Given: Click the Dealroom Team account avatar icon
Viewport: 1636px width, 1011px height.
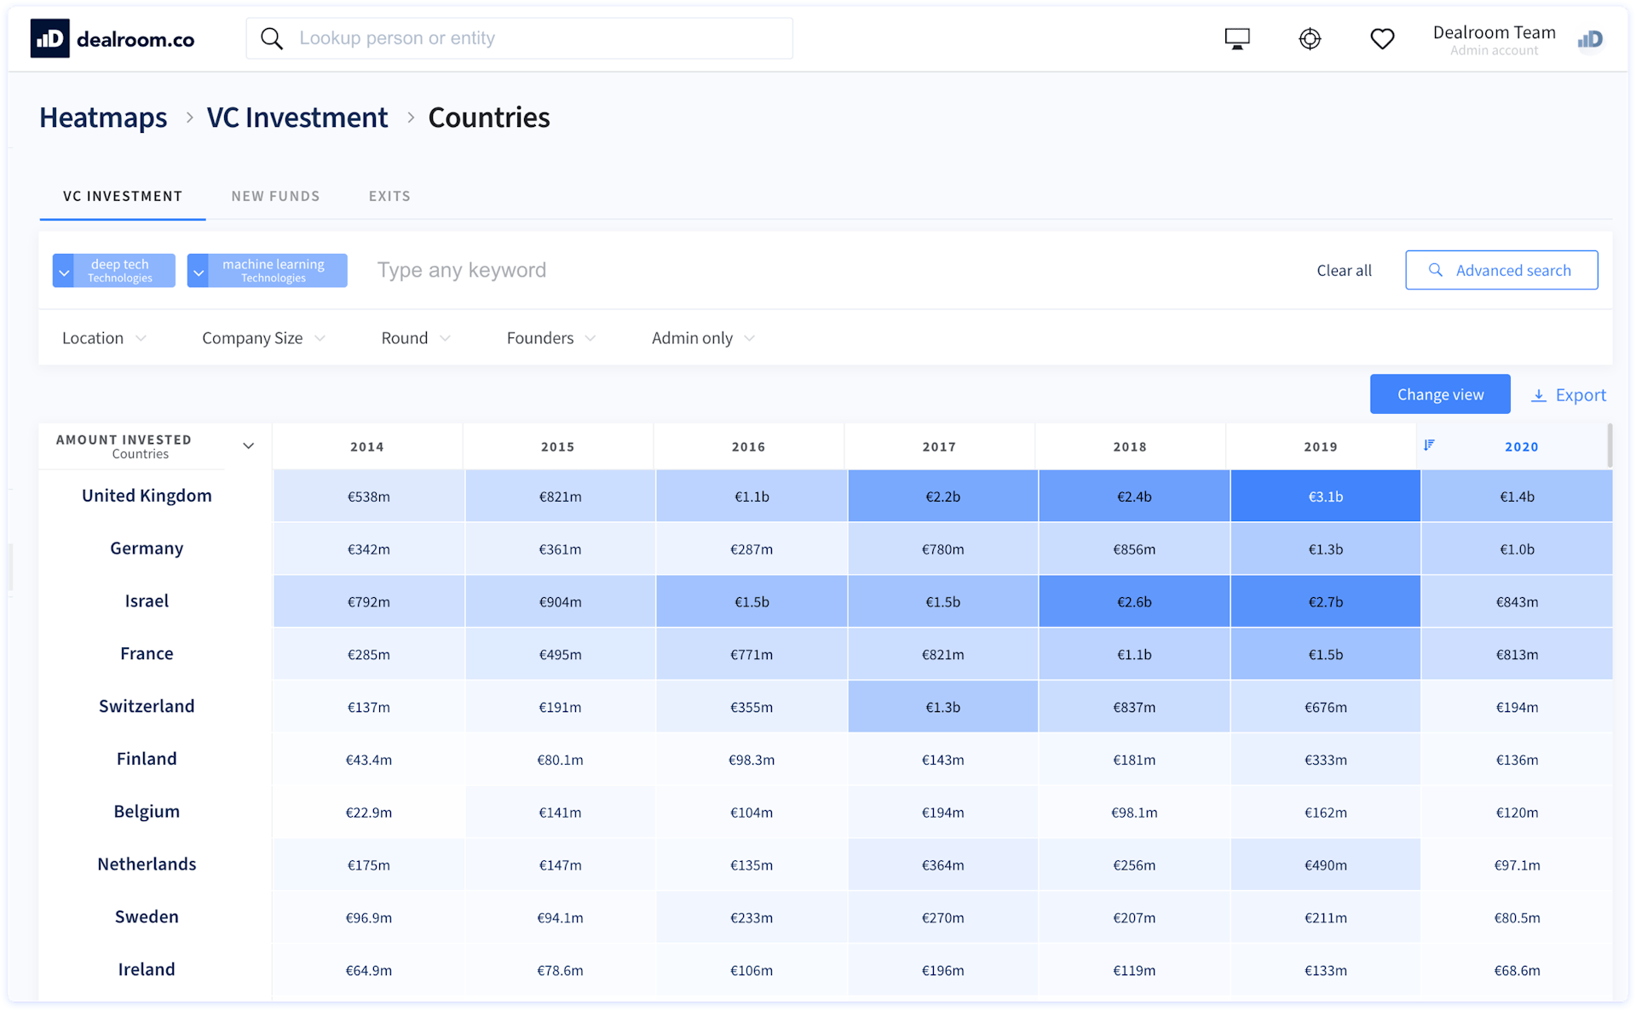Looking at the screenshot, I should pos(1590,39).
